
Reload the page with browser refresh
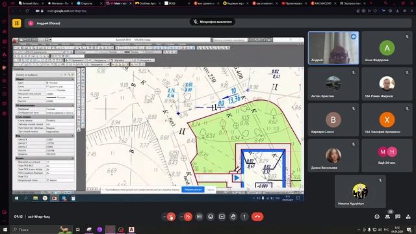(x=27, y=11)
